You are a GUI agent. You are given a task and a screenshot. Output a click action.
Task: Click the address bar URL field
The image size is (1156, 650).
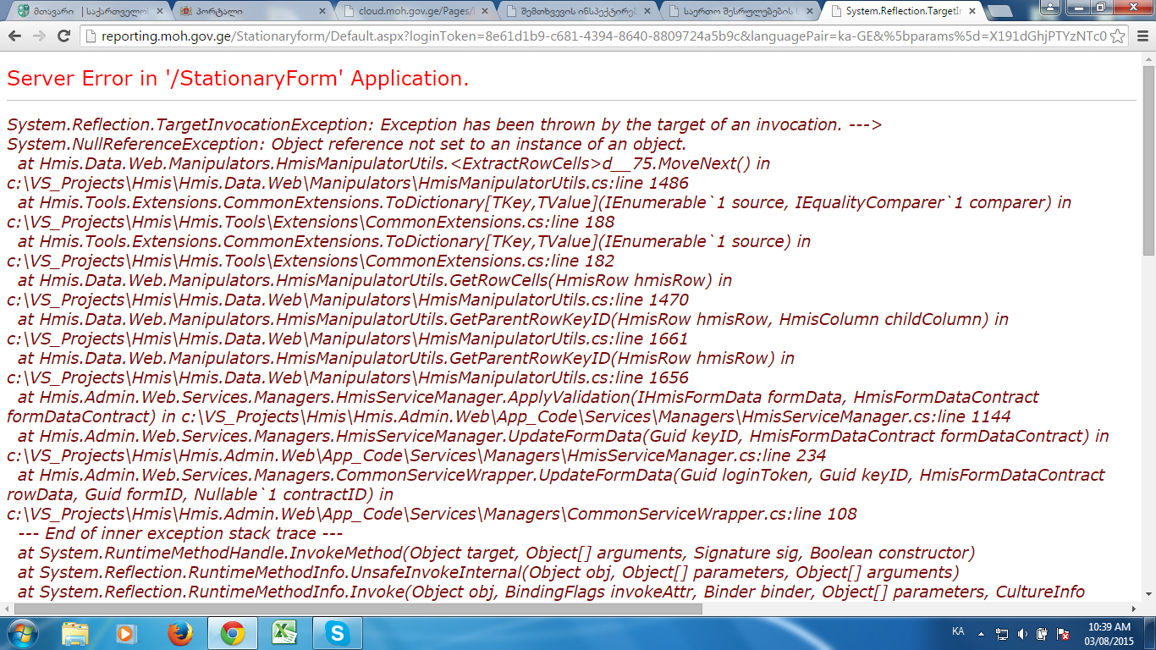(x=592, y=36)
